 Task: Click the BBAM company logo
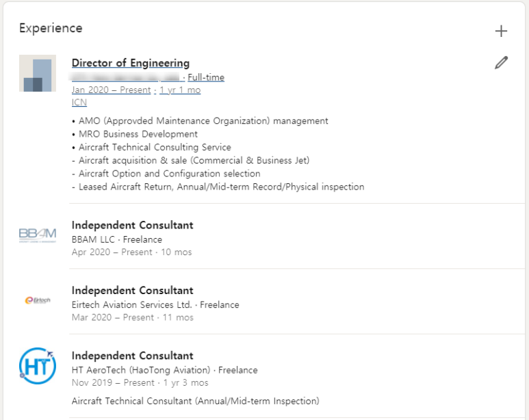point(38,236)
